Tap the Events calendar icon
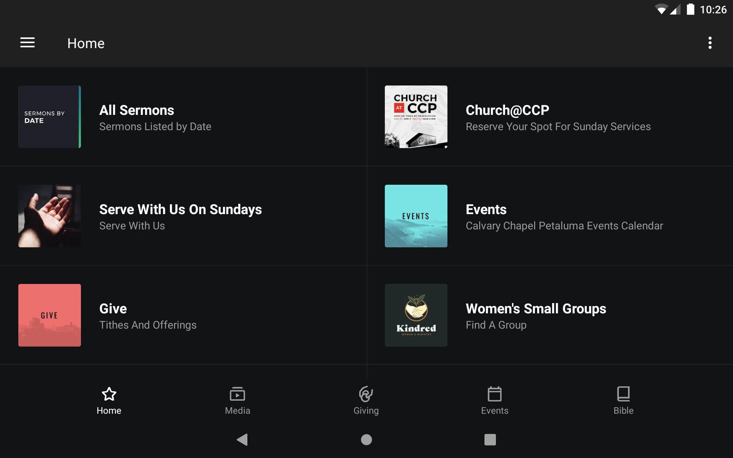 494,394
